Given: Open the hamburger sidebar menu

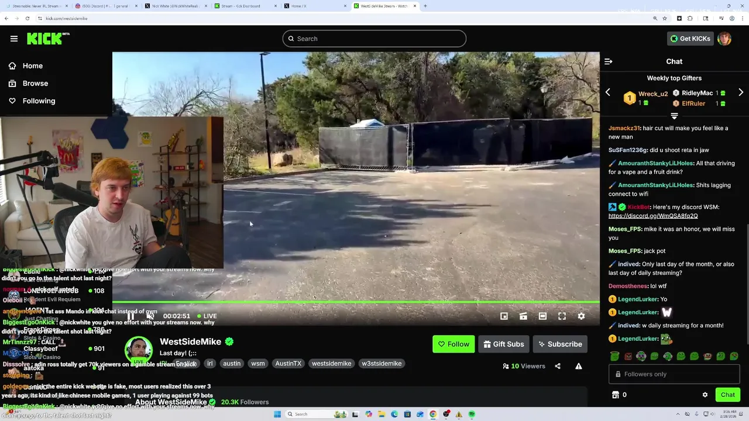Looking at the screenshot, I should pos(13,39).
